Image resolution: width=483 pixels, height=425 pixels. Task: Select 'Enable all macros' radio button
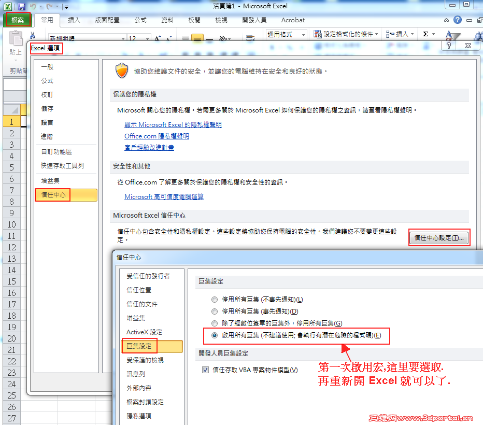pos(215,335)
